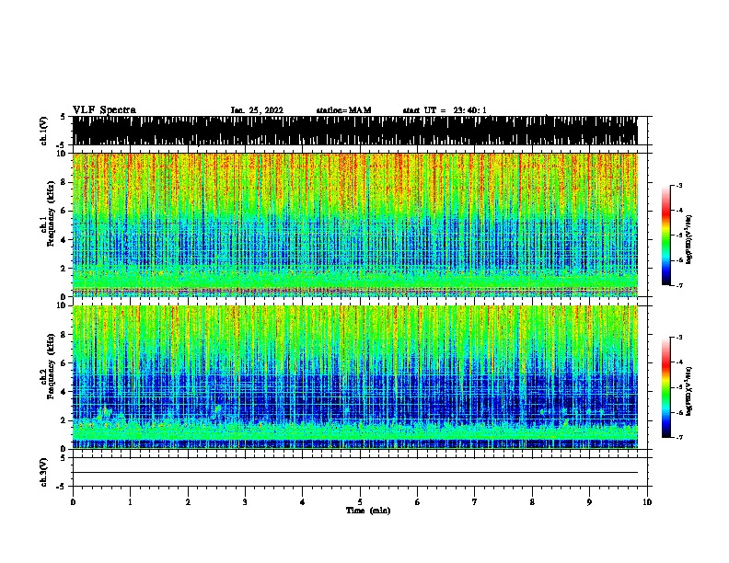729x563 pixels.
Task: Click the time axis tick label "9"
Action: point(589,502)
